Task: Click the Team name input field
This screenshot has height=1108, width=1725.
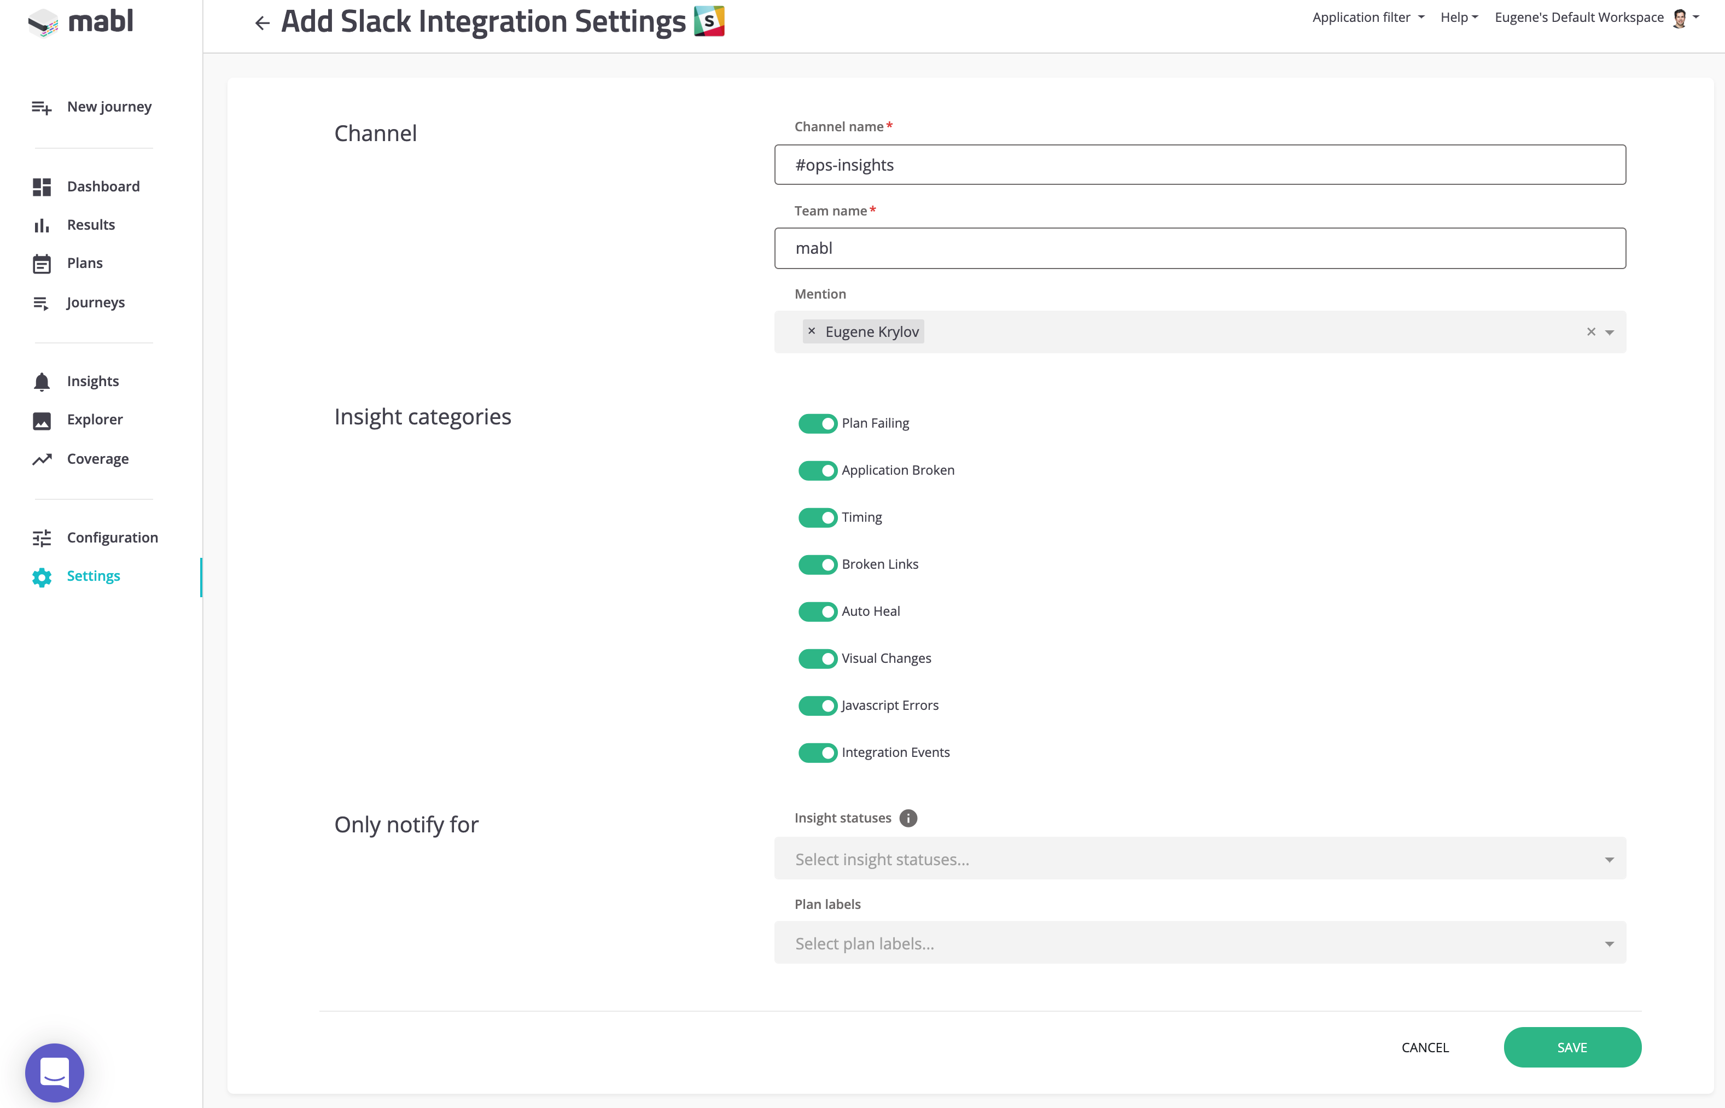Action: pos(1200,248)
